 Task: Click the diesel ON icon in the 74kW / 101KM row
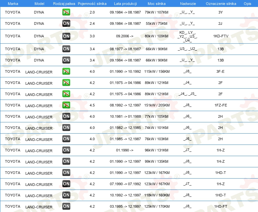click(x=66, y=128)
